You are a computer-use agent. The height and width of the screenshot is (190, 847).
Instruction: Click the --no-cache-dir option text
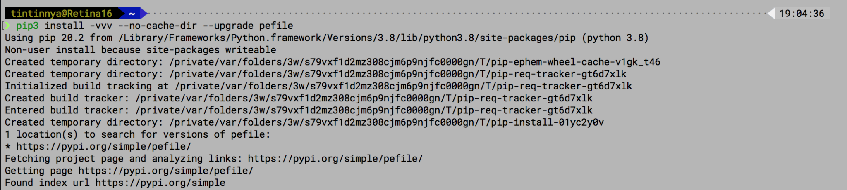pyautogui.click(x=158, y=26)
